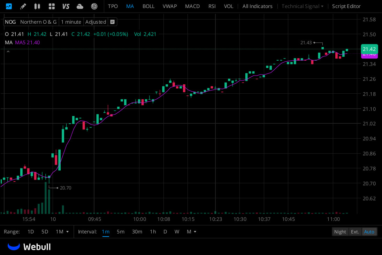Enable the VWAP indicator
Screen dimensions: 382x255
click(169, 6)
